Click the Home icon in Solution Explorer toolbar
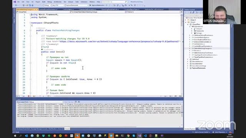Image resolution: width=246 pixels, height=138 pixels. [x=191, y=12]
